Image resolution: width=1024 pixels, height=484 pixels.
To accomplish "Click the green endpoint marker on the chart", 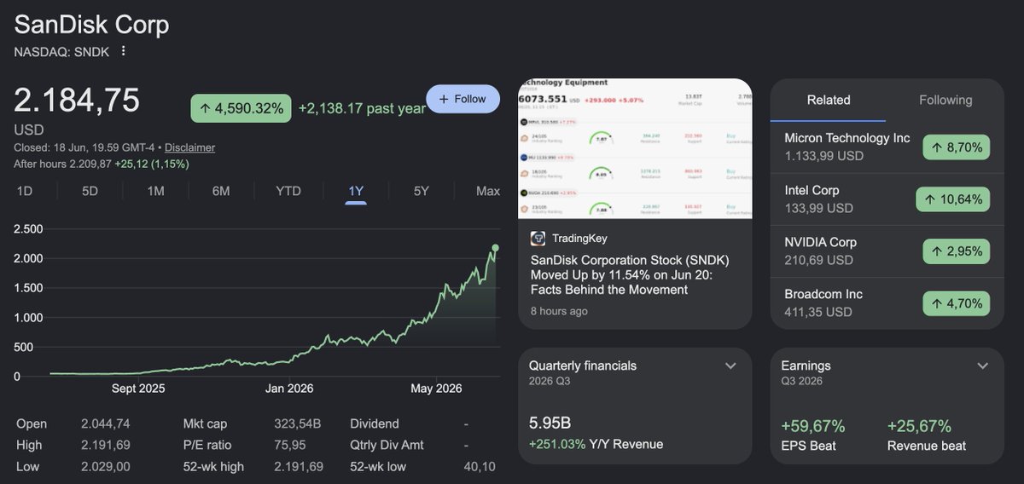I will coord(496,248).
